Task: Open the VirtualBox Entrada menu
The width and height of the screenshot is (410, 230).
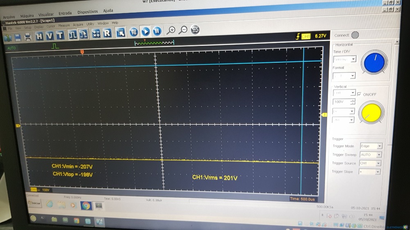Action: (65, 14)
